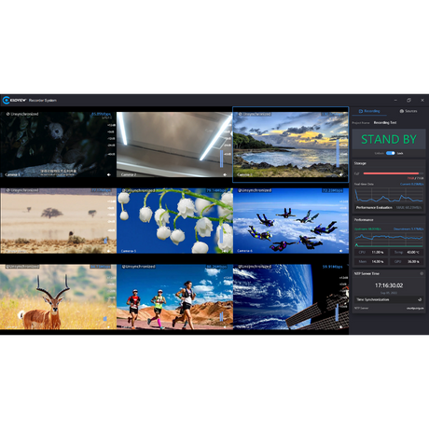This screenshot has height=429, width=429.
Task: Select the Earth from space camera preview
Action: click(x=291, y=297)
